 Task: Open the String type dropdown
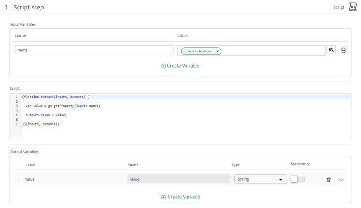click(260, 179)
